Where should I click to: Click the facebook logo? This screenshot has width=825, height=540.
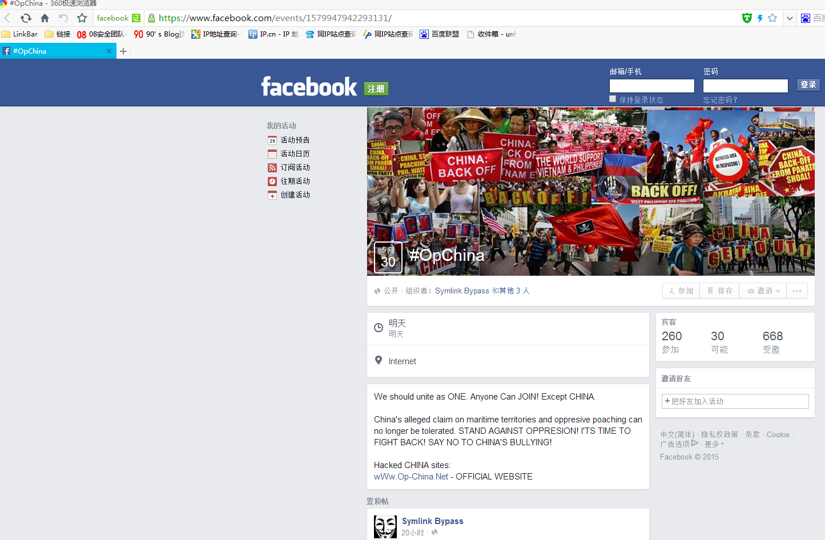(309, 87)
